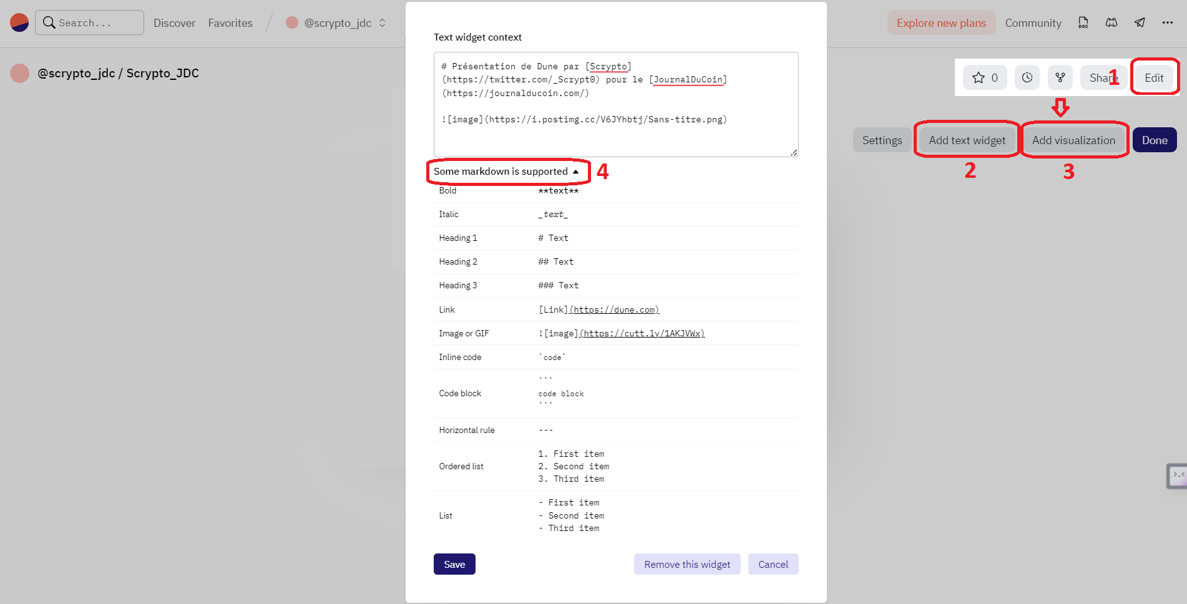The width and height of the screenshot is (1187, 604).
Task: Click the 'Link' row label
Action: pos(447,310)
